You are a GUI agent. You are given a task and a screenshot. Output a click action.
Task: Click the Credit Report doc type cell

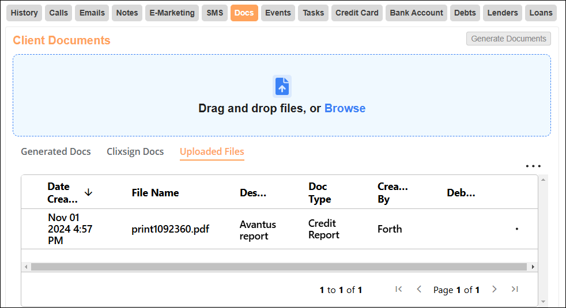point(324,229)
